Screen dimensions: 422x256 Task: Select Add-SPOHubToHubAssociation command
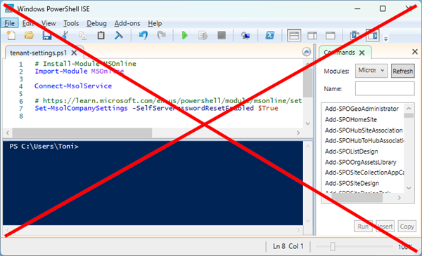(364, 140)
